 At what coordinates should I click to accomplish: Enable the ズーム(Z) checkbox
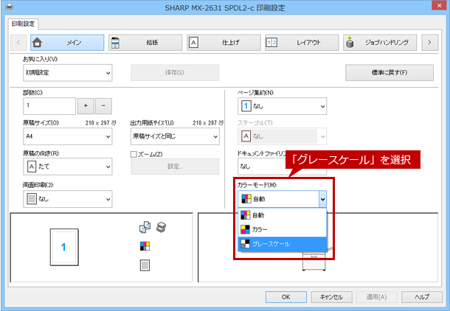[134, 154]
